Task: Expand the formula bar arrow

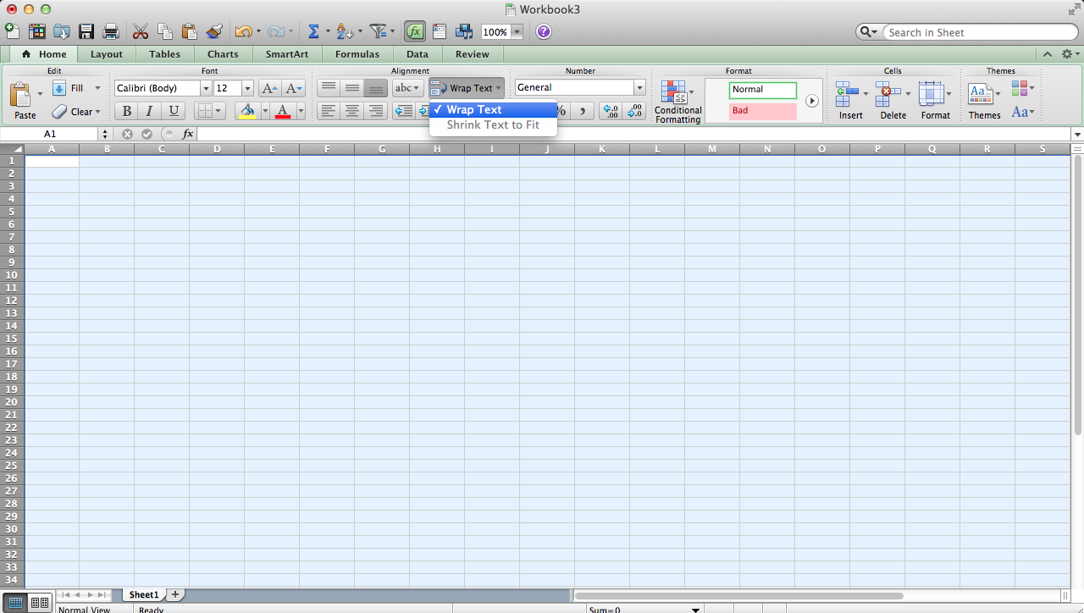Action: coord(1077,134)
